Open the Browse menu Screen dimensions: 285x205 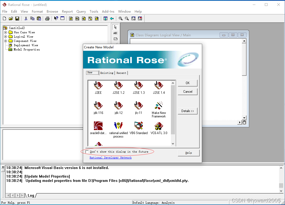(52, 12)
